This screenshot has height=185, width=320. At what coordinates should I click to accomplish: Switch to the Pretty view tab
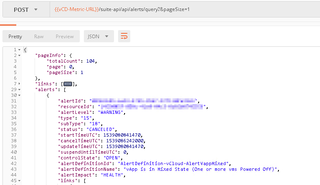(x=15, y=36)
